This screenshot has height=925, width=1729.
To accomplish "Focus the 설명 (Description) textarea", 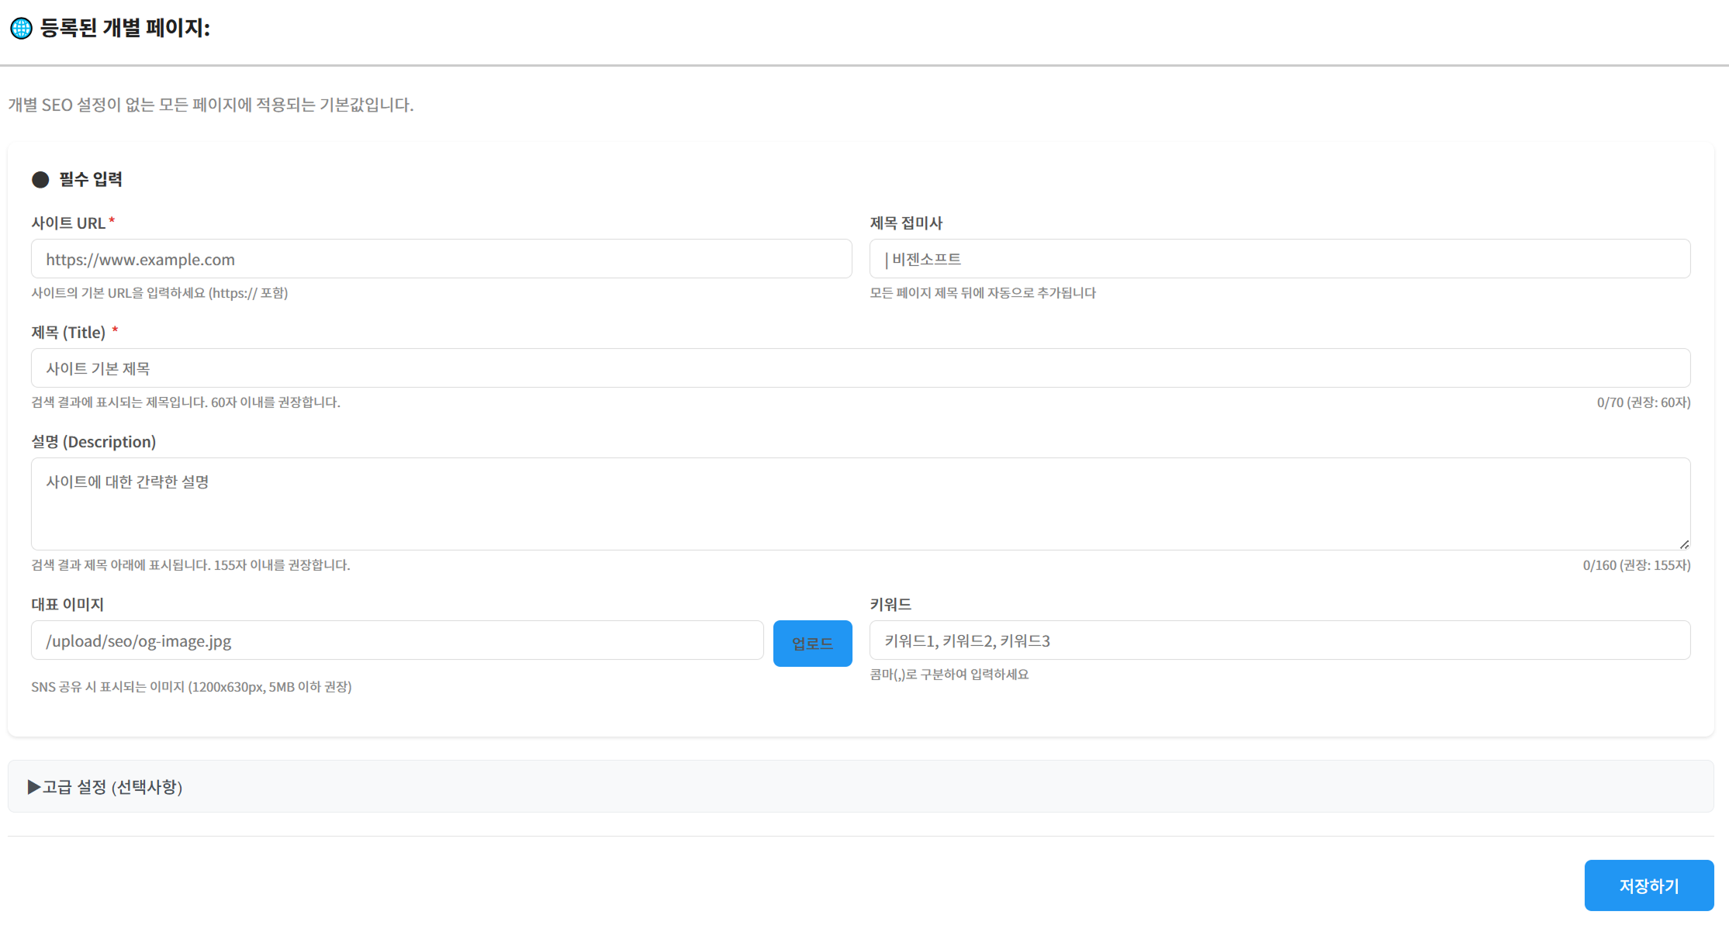I will coord(860,504).
